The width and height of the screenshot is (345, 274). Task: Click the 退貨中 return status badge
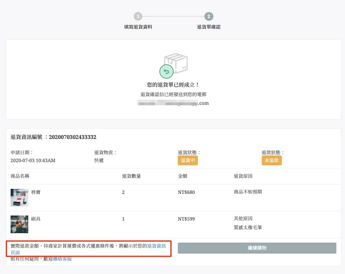pos(188,161)
